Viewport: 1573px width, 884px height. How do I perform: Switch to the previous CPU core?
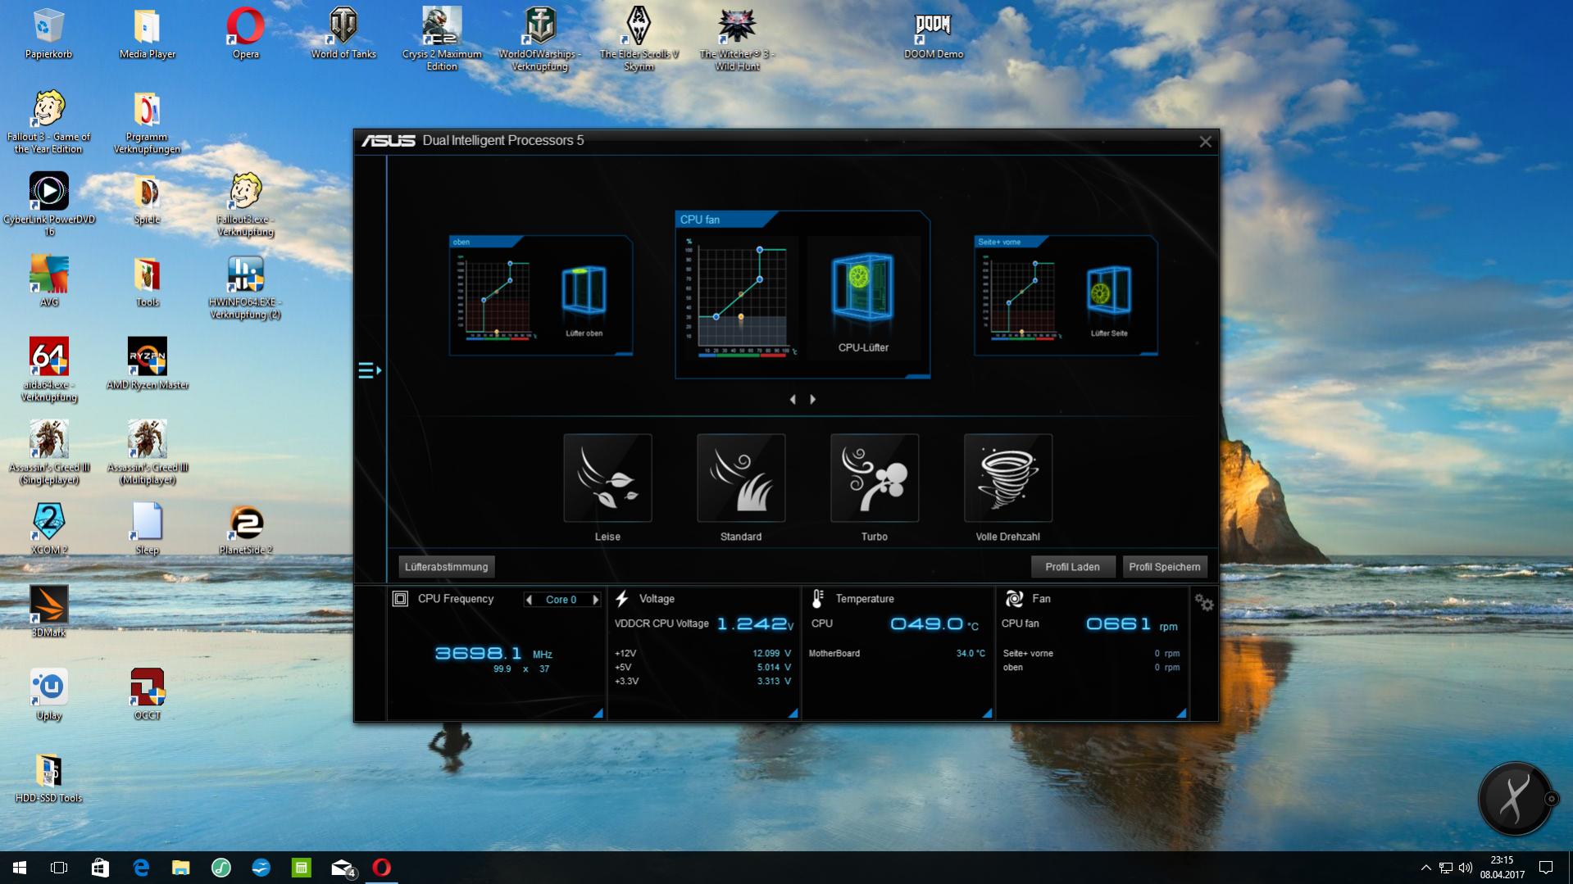point(529,600)
